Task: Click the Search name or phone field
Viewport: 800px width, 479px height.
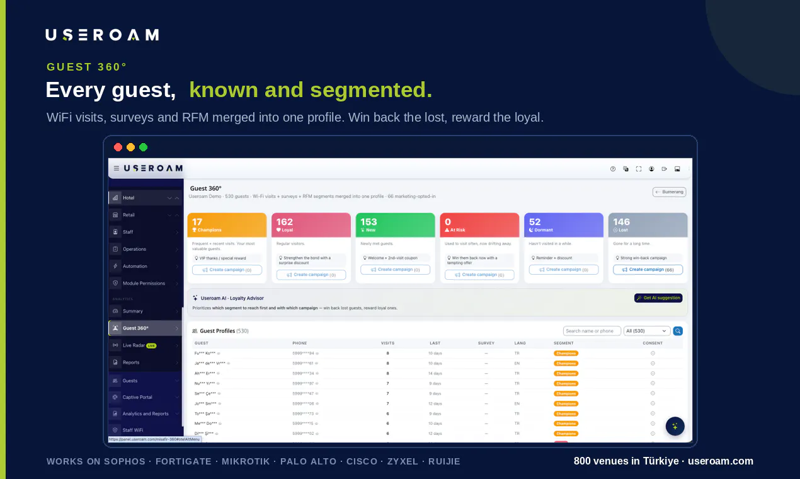Action: coord(591,331)
